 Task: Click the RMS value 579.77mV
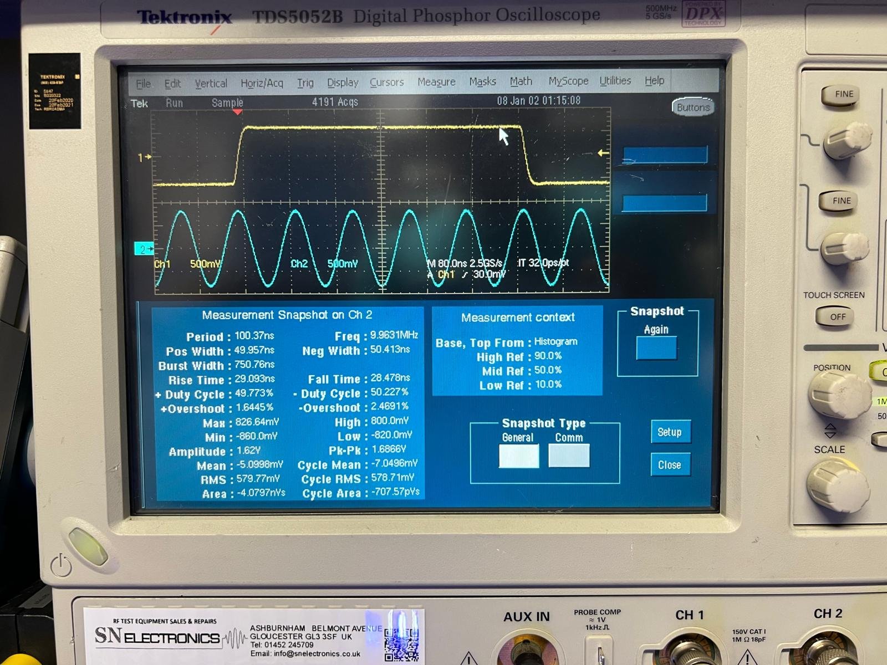(x=257, y=479)
